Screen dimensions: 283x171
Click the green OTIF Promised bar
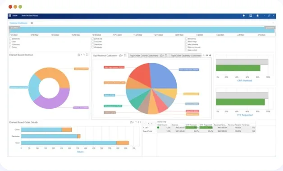pyautogui.click(x=238, y=68)
